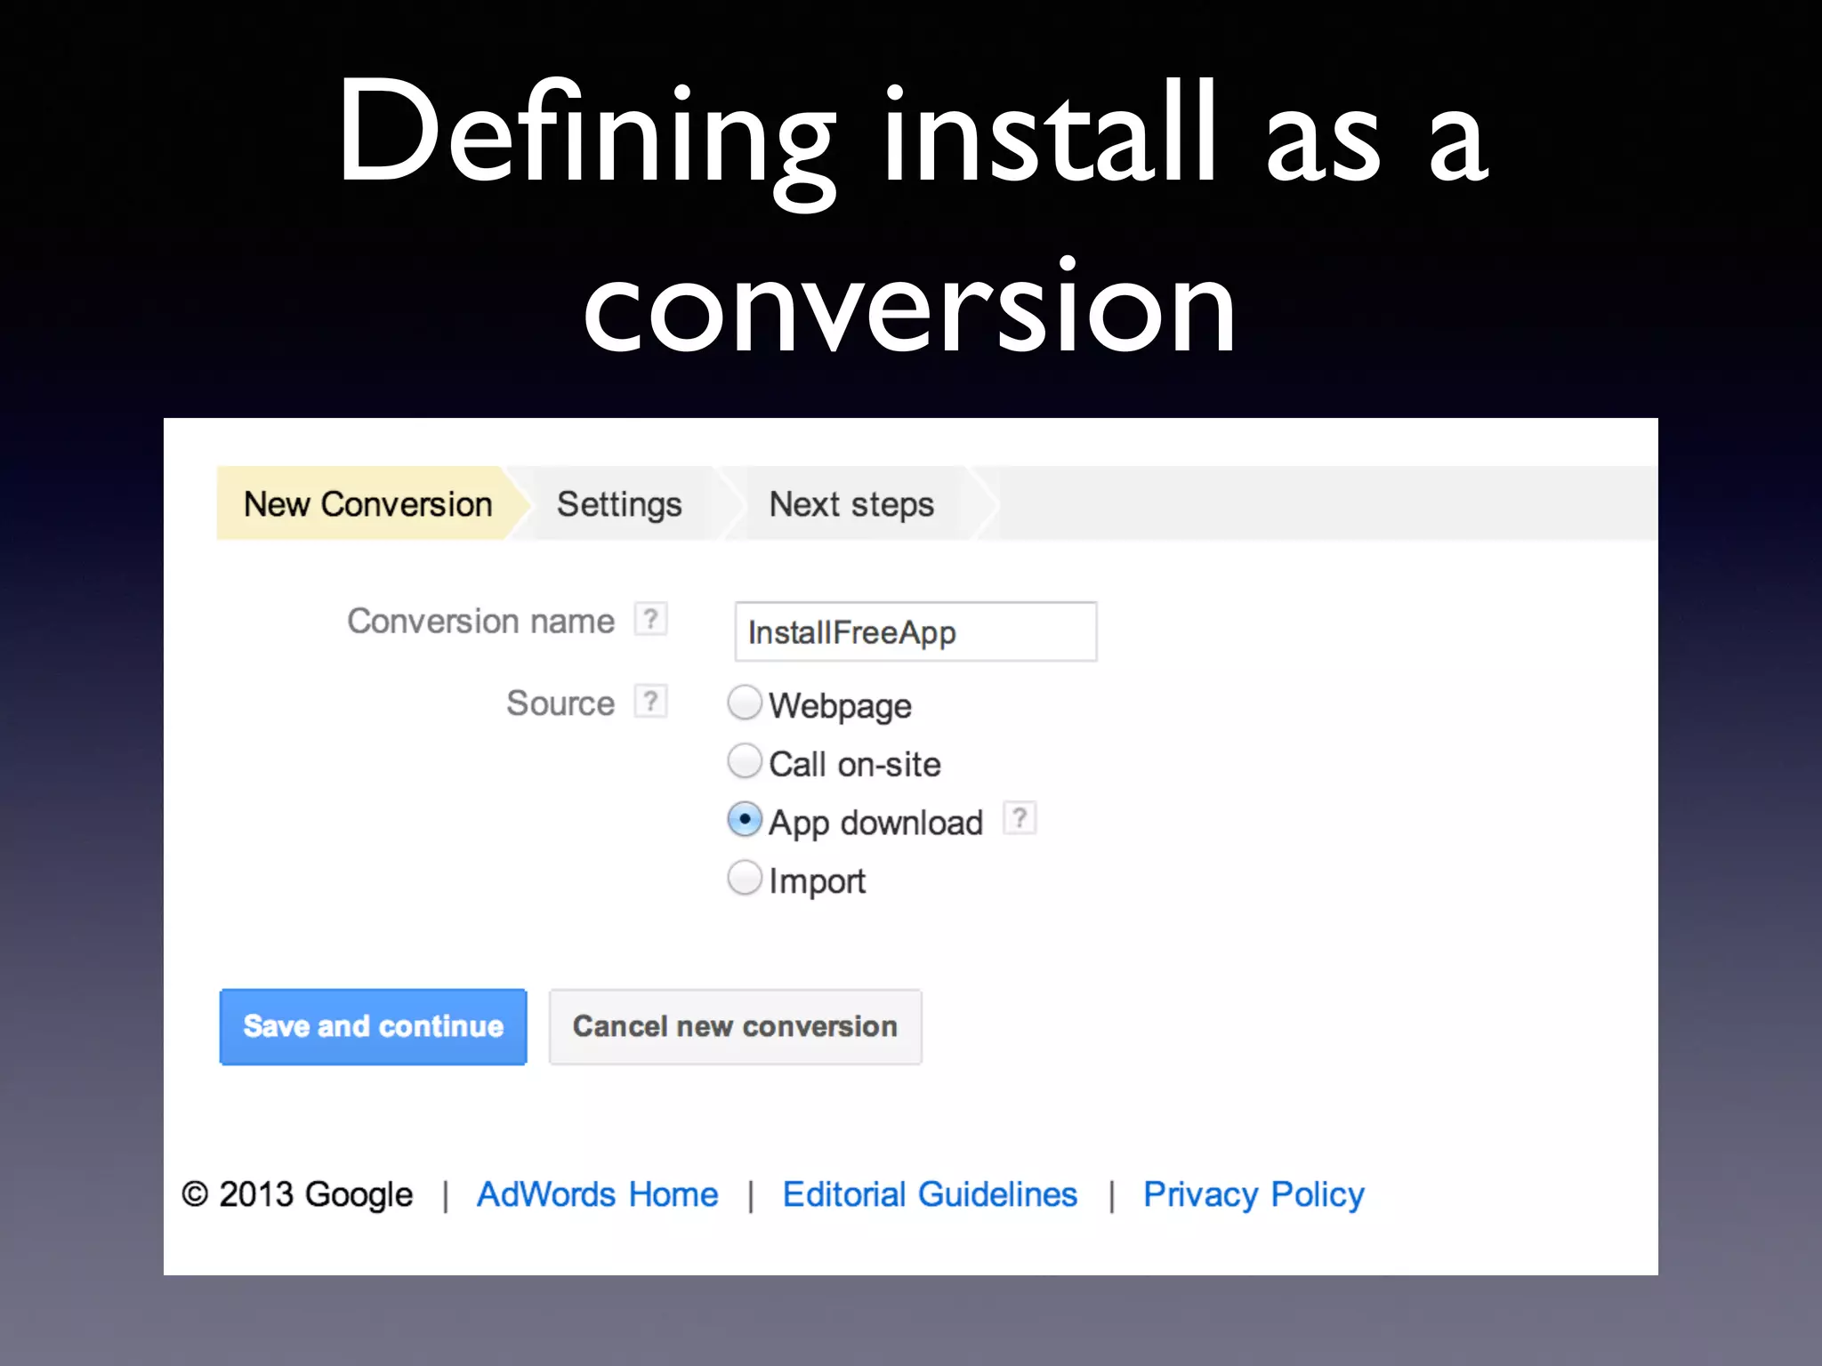
Task: Click the Save and continue button
Action: coord(373,1026)
